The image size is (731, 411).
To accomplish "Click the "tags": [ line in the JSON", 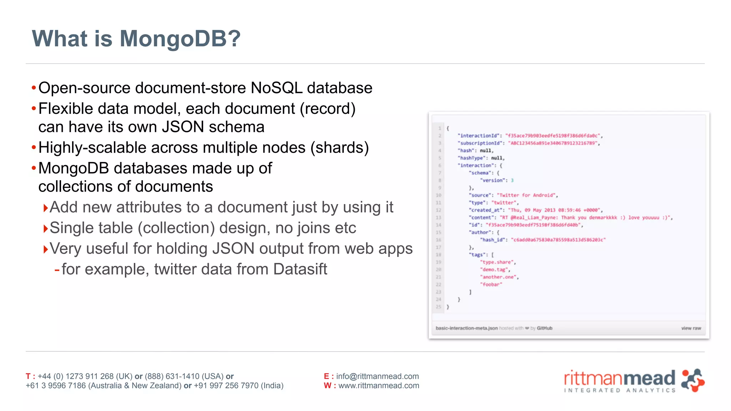I will coord(481,255).
